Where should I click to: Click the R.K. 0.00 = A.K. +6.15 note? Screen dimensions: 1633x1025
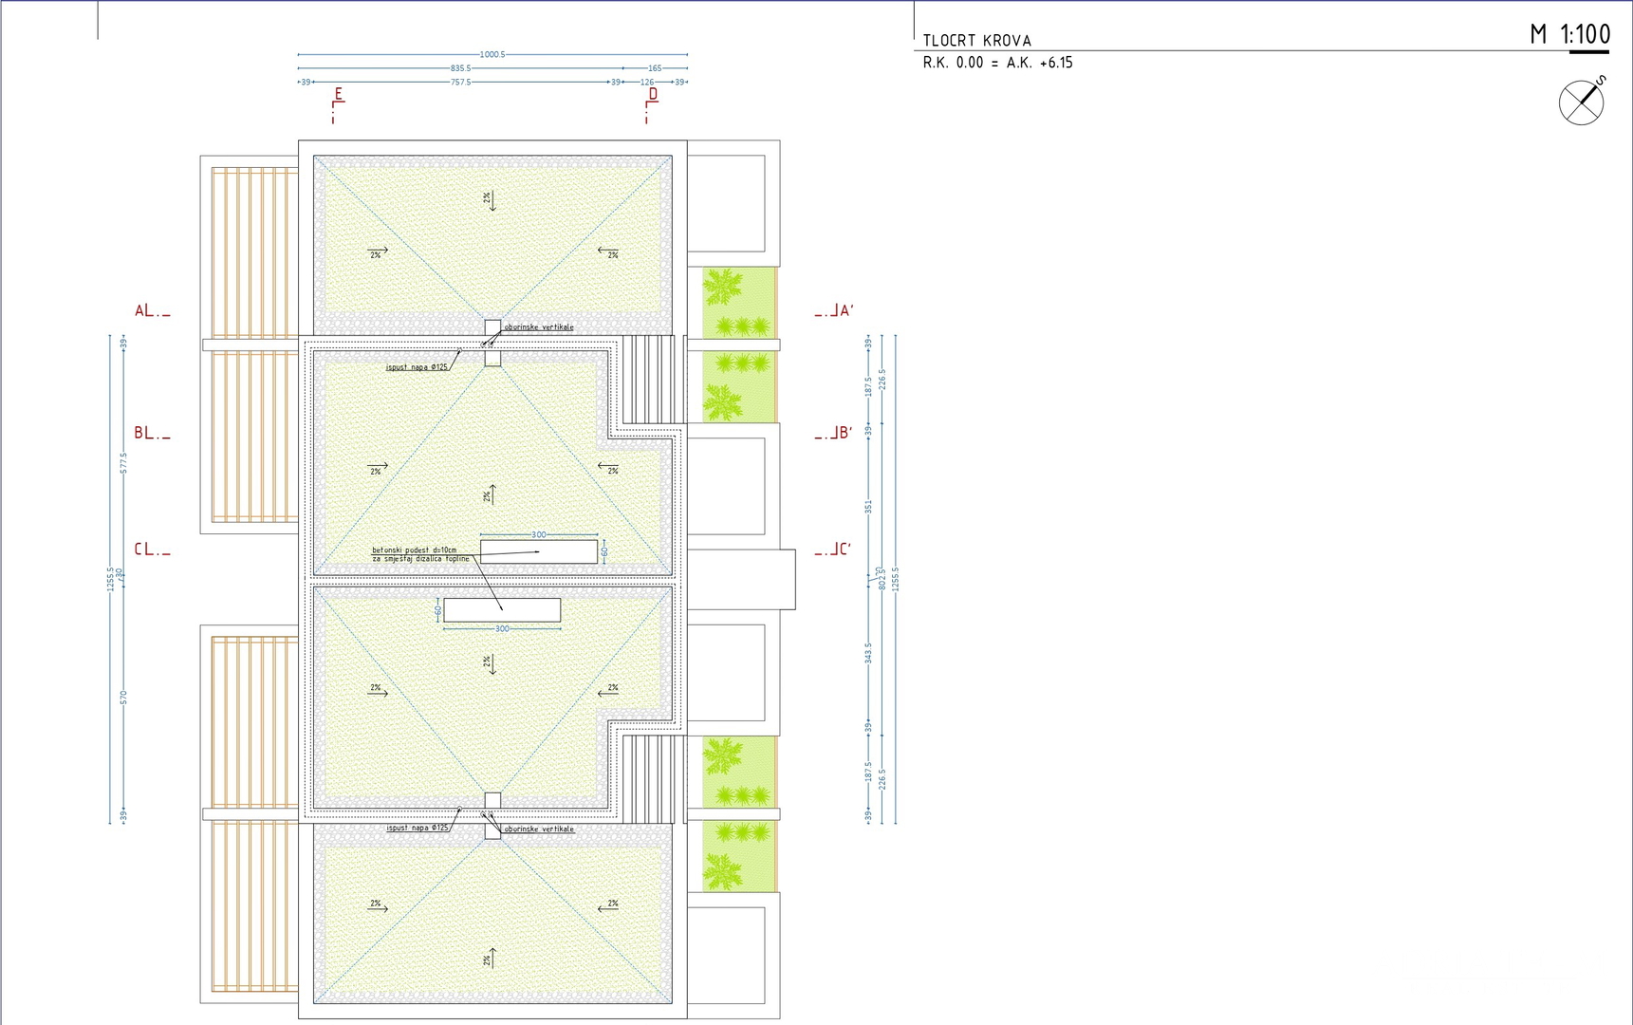[x=997, y=64]
